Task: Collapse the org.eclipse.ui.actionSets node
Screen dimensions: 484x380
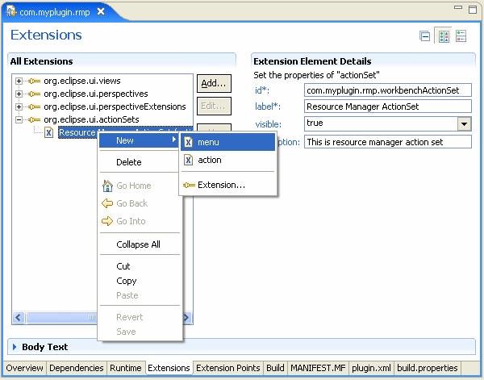Action: [19, 119]
